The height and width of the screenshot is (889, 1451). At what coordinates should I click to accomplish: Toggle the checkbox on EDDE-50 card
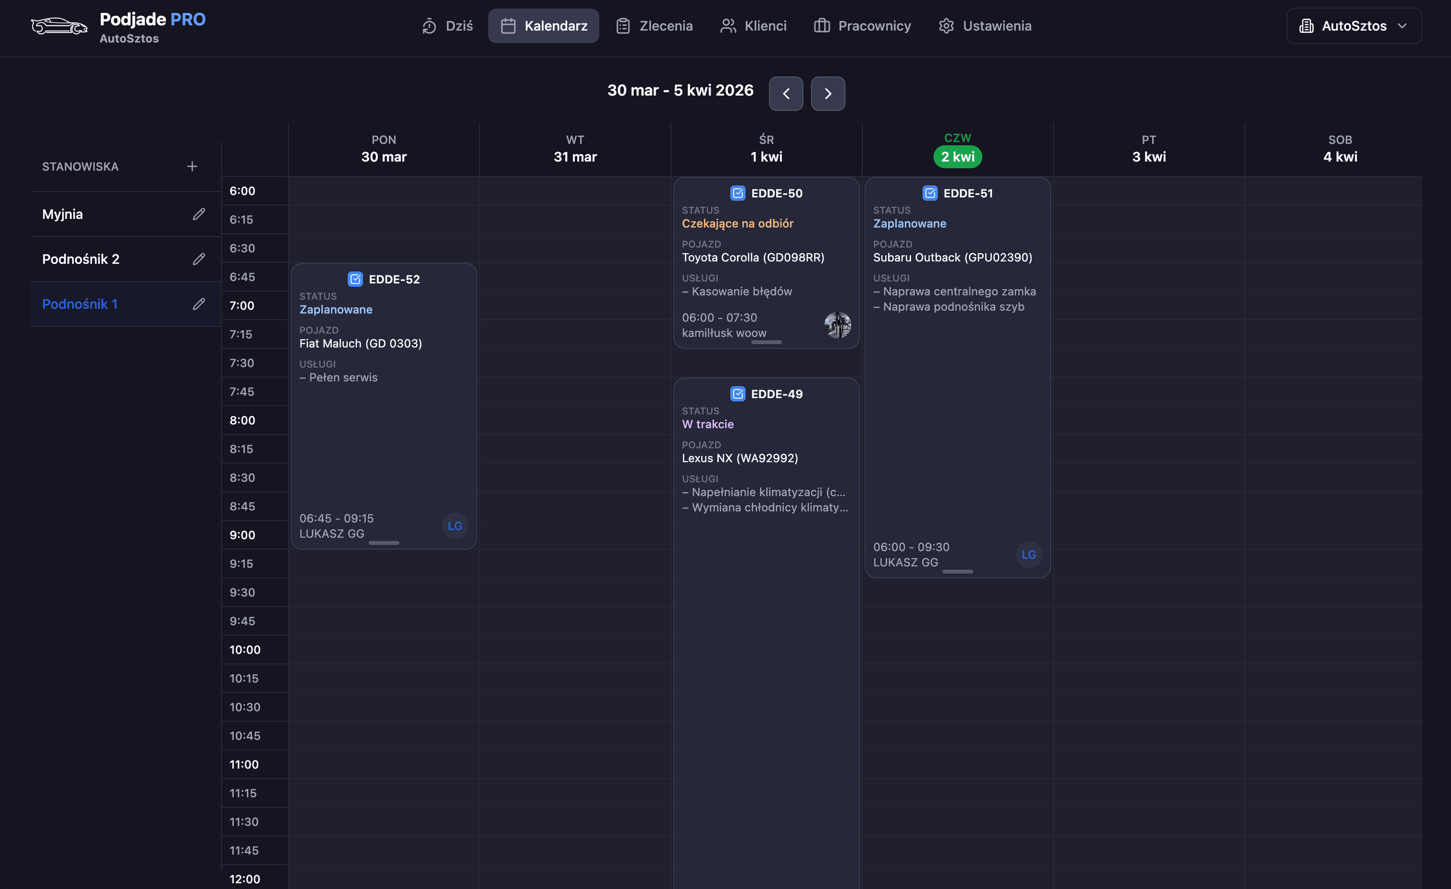737,193
